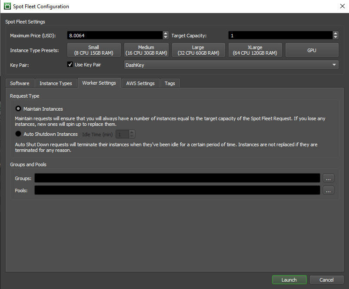
Task: Decrease the Target Capacity down arrow
Action: click(x=336, y=37)
